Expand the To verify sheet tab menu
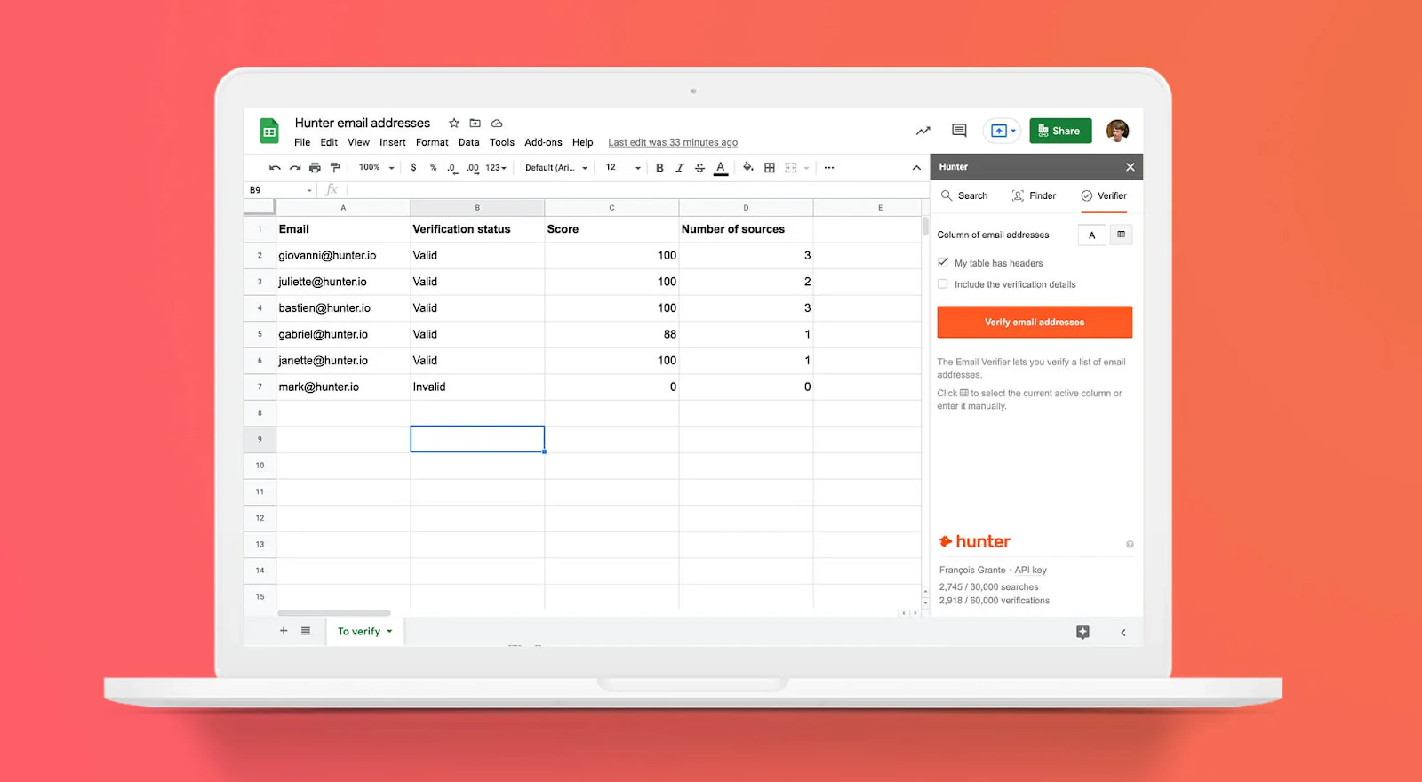This screenshot has height=782, width=1422. (389, 632)
